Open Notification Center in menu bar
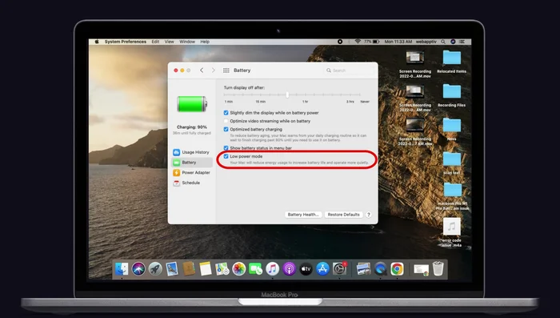The width and height of the screenshot is (560, 318). [462, 42]
